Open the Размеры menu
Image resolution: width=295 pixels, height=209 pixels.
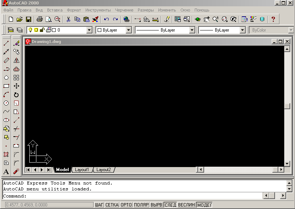[x=145, y=10]
